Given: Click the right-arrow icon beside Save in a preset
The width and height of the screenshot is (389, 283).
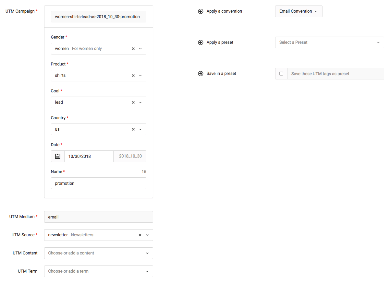Looking at the screenshot, I should 201,73.
